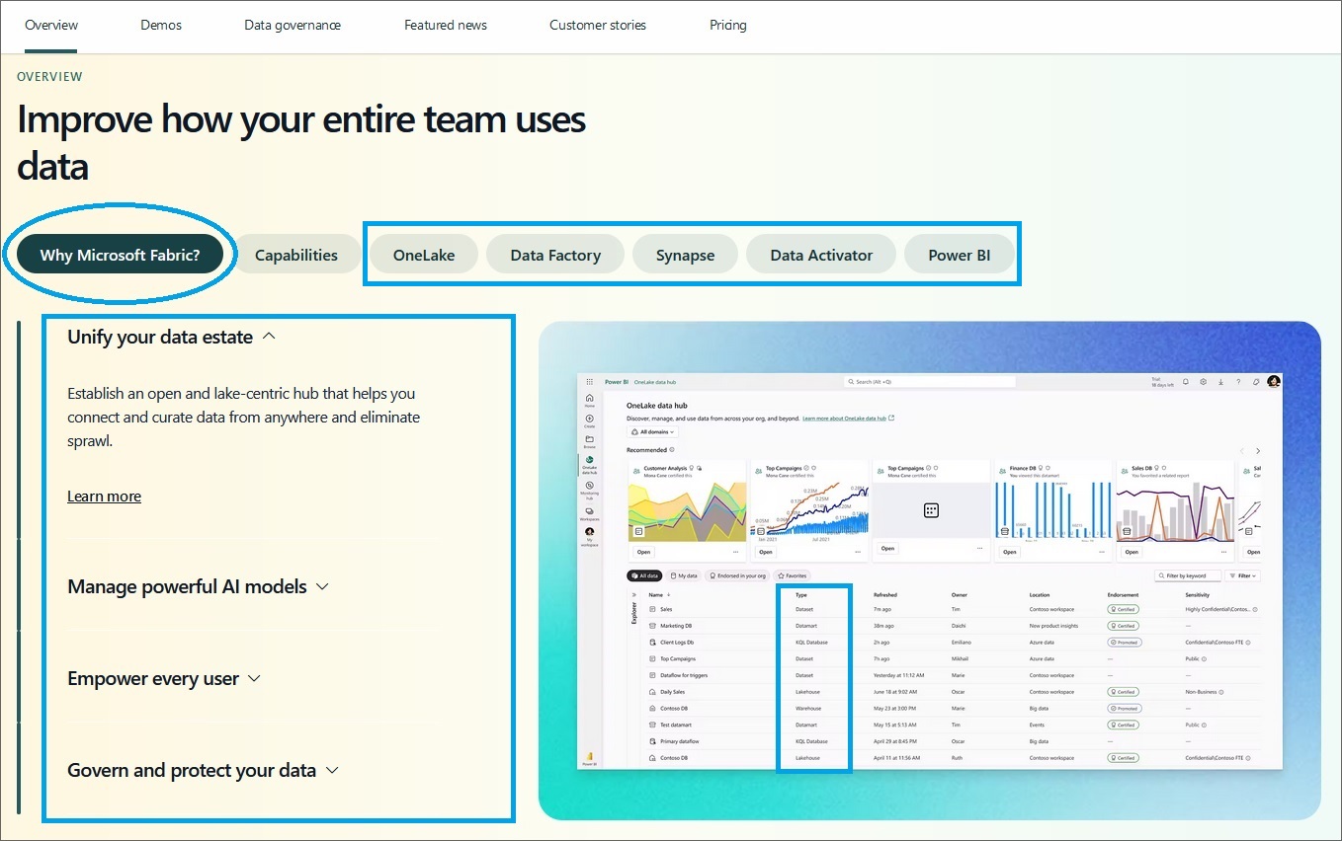This screenshot has width=1342, height=841.
Task: Click Learn more under Unify your data estate
Action: (x=104, y=496)
